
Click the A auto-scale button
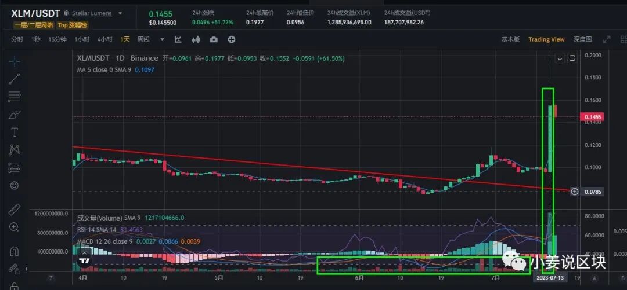(594, 278)
